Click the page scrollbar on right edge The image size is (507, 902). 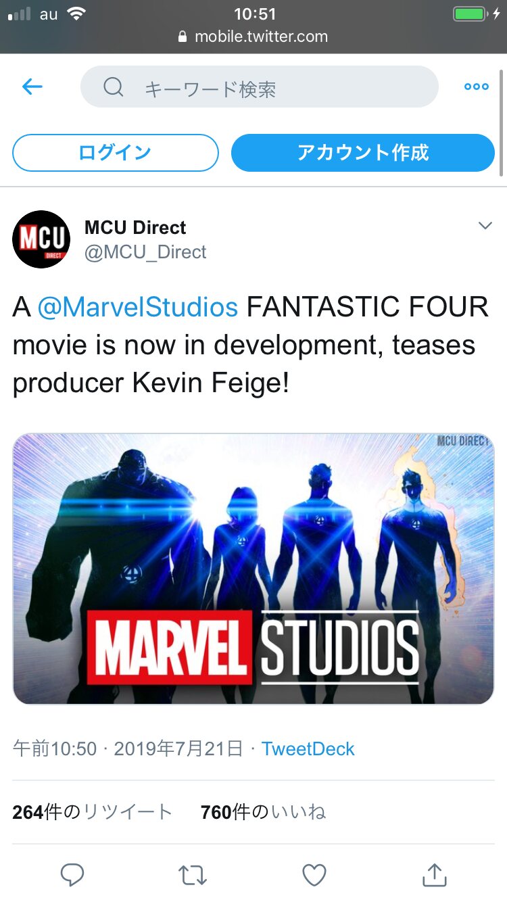coord(502,122)
